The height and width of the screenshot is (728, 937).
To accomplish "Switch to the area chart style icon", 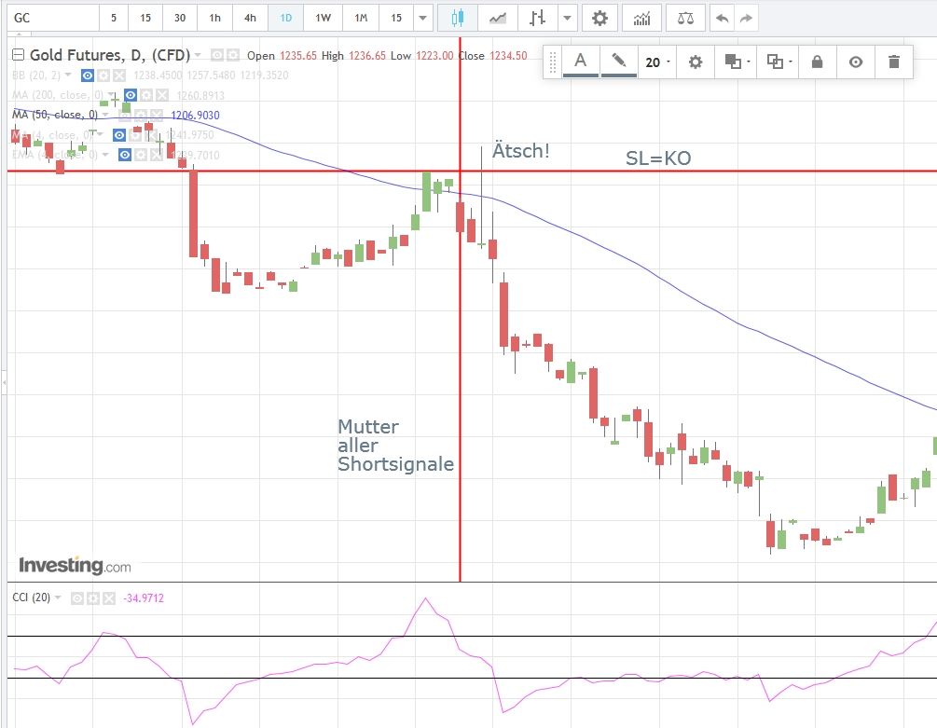I will 497,18.
